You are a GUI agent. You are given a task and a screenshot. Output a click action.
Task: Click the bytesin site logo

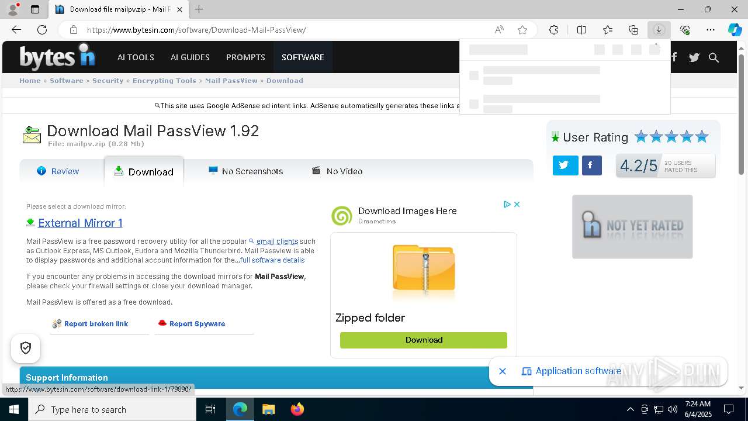pyautogui.click(x=57, y=57)
